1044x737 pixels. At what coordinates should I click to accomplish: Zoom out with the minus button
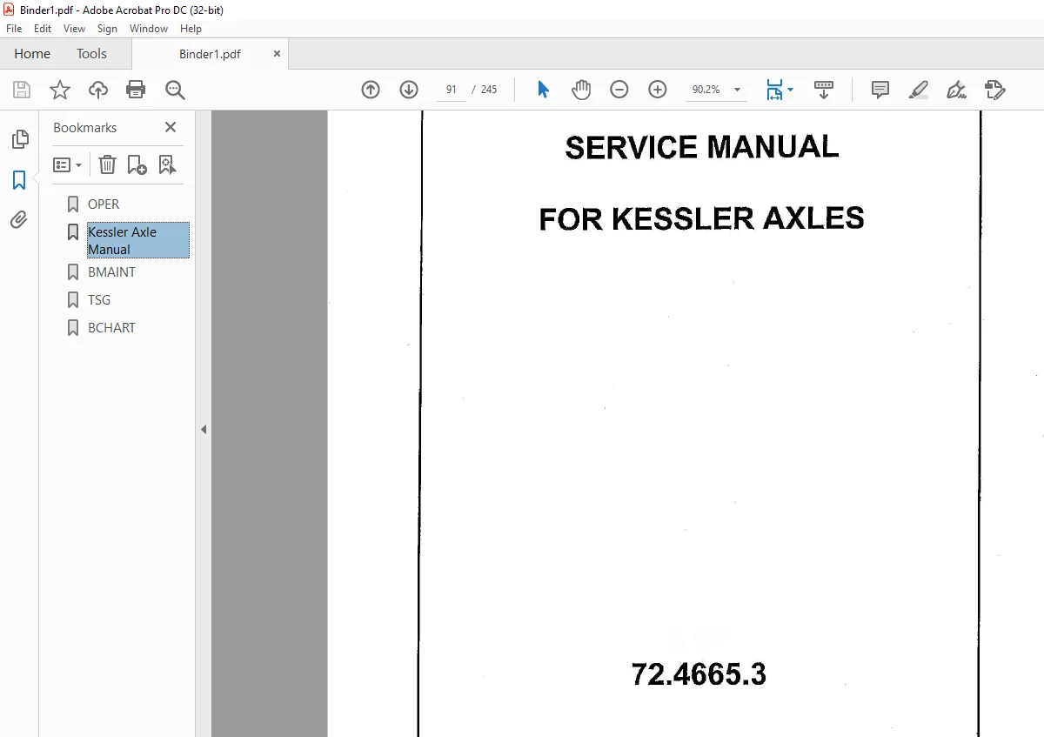(619, 90)
